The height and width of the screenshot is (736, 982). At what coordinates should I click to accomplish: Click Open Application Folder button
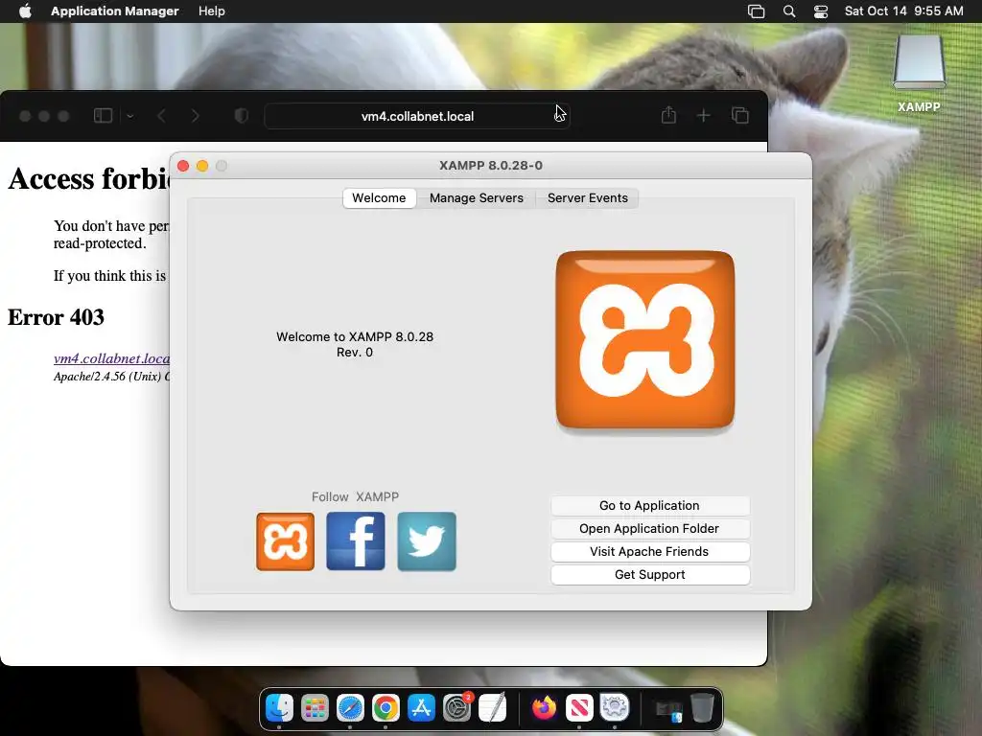649,529
